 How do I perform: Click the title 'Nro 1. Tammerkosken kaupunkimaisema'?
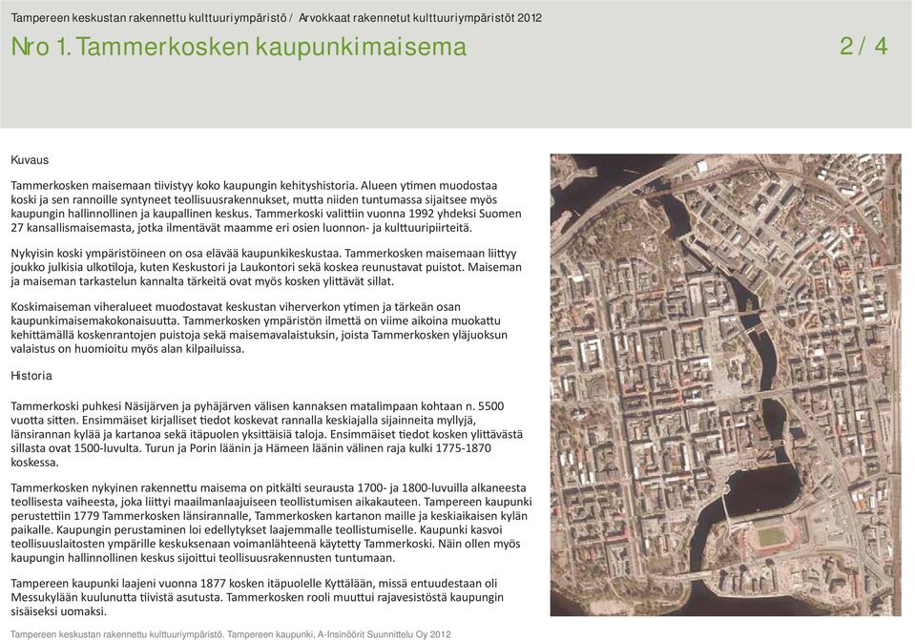click(x=239, y=47)
